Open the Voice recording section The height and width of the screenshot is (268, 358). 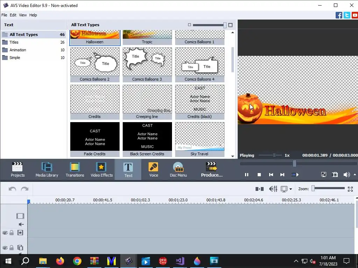click(x=154, y=170)
